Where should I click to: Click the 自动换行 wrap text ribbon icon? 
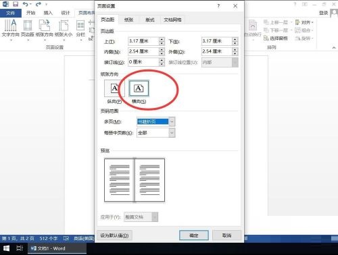253,30
